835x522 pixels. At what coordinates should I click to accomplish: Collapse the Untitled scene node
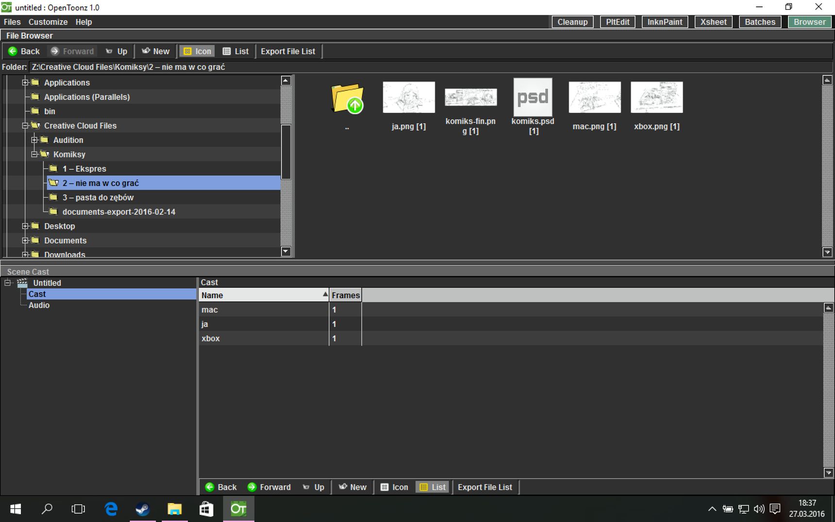click(8, 283)
